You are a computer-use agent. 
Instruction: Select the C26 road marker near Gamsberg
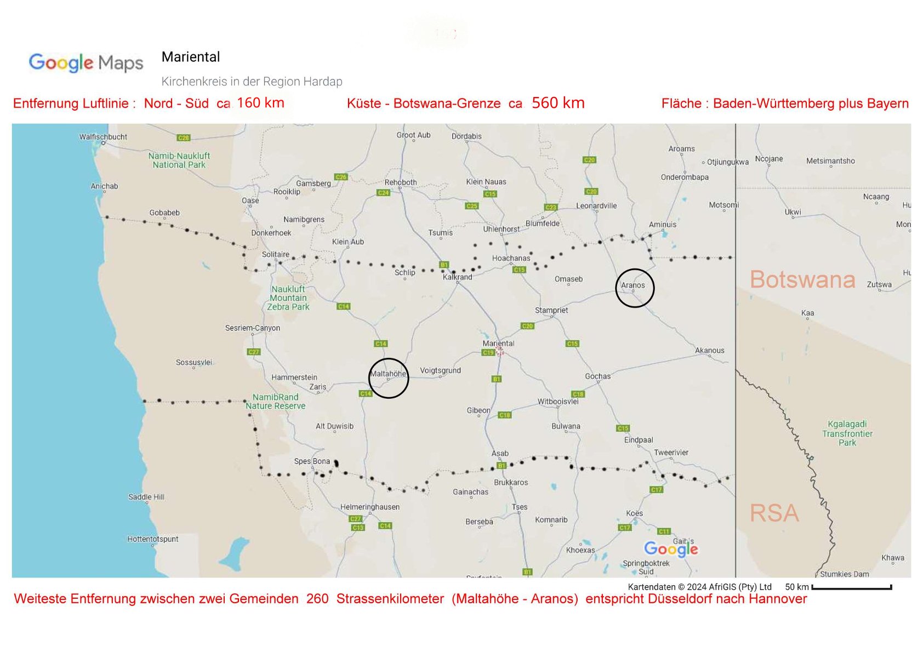tap(341, 177)
